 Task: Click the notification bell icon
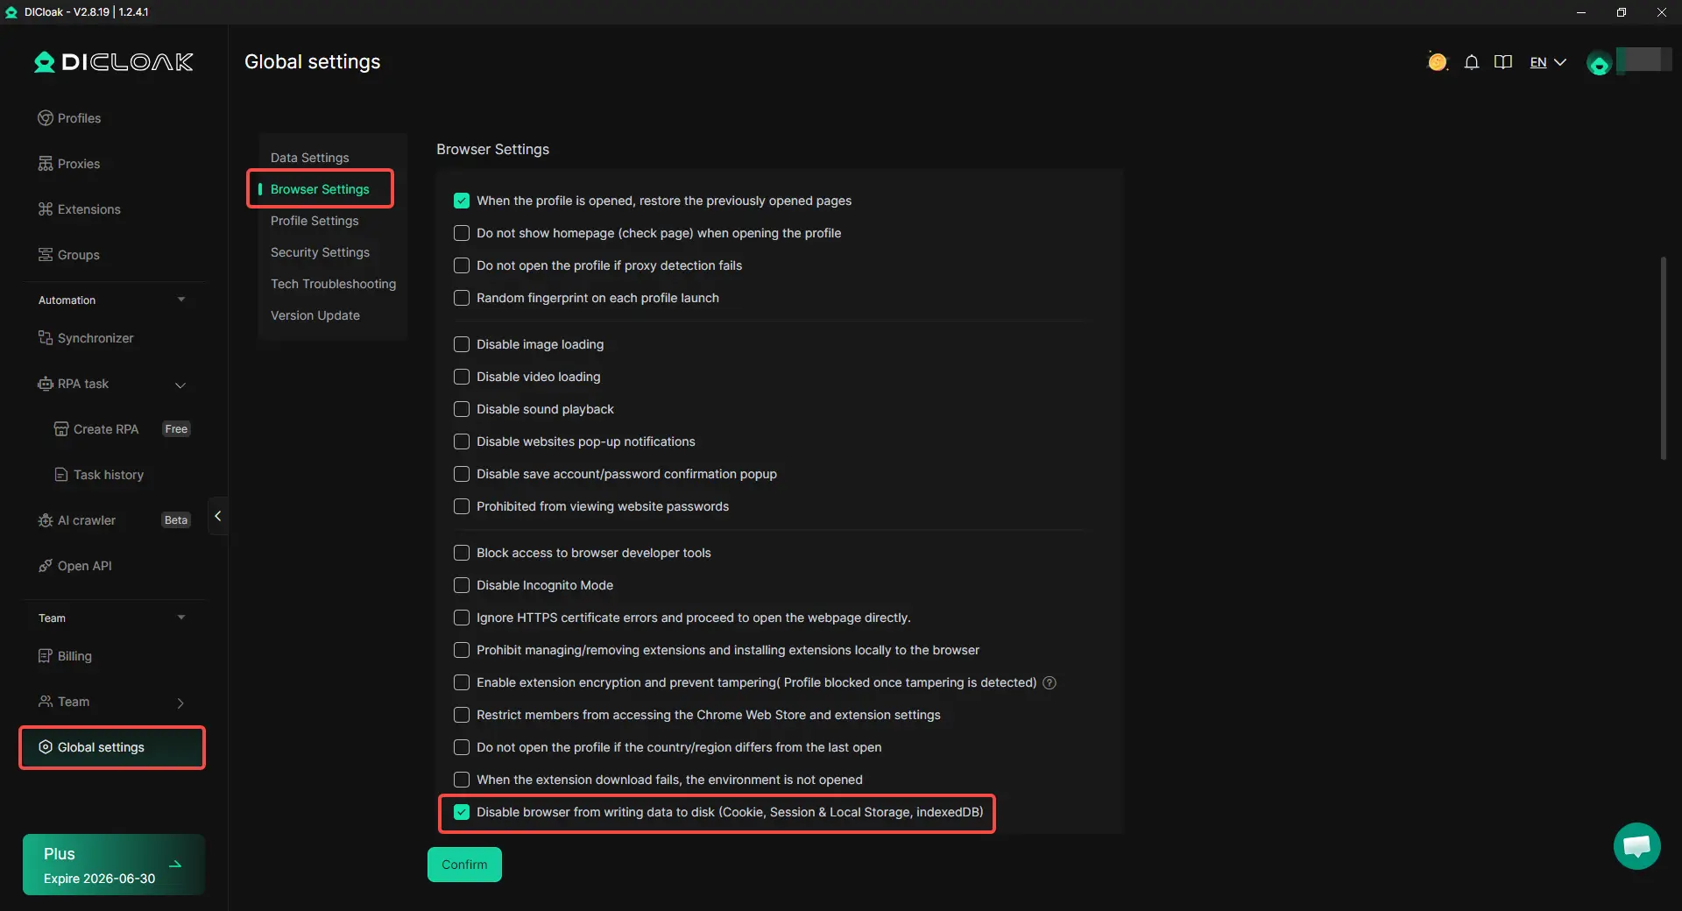pyautogui.click(x=1472, y=62)
